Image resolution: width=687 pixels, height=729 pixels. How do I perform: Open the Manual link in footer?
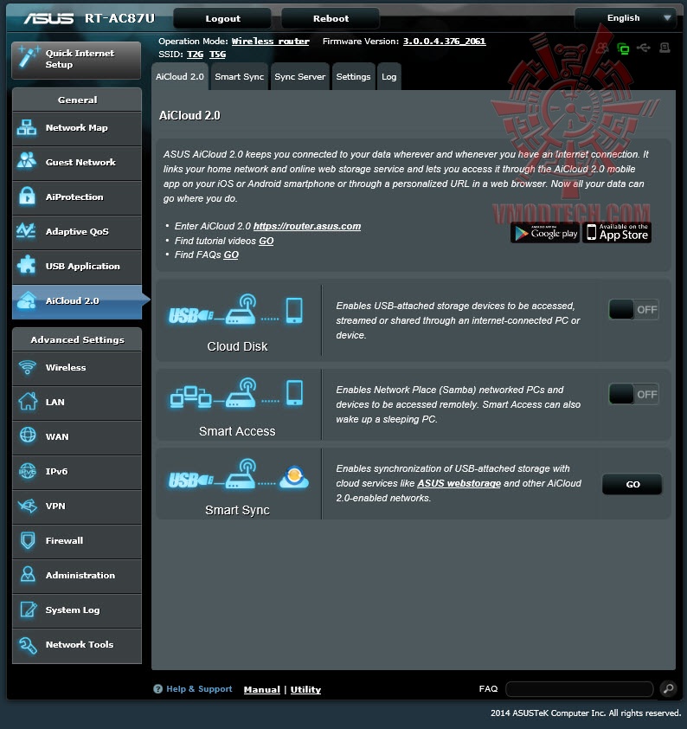pos(261,689)
